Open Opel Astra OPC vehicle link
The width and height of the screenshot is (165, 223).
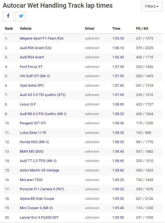point(32,86)
